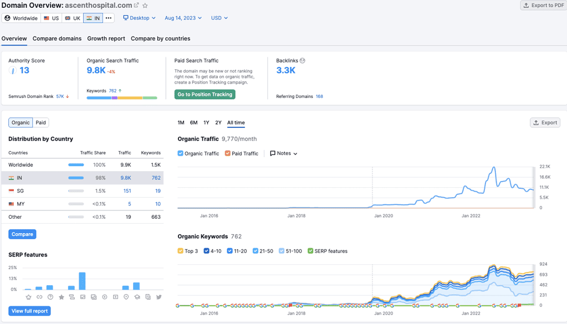
Task: Toggle the 11-20 keywords checkbox
Action: coord(229,251)
